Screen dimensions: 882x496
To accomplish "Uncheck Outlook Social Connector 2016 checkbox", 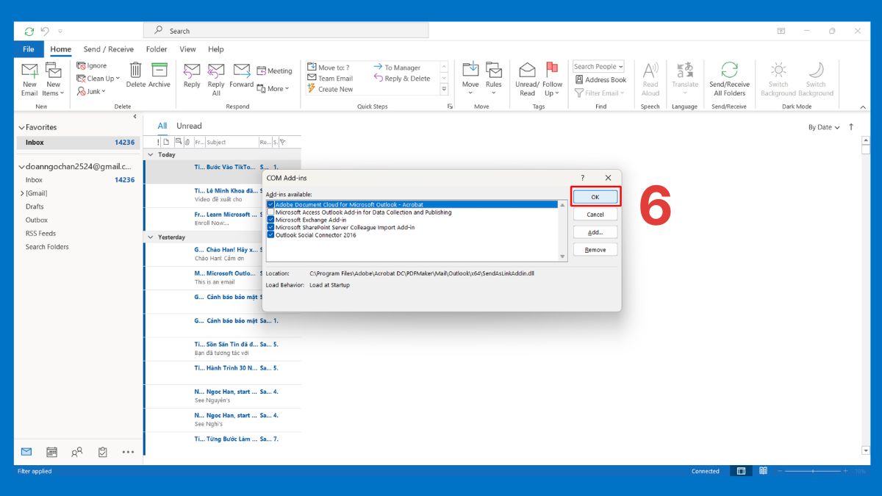I will click(271, 235).
